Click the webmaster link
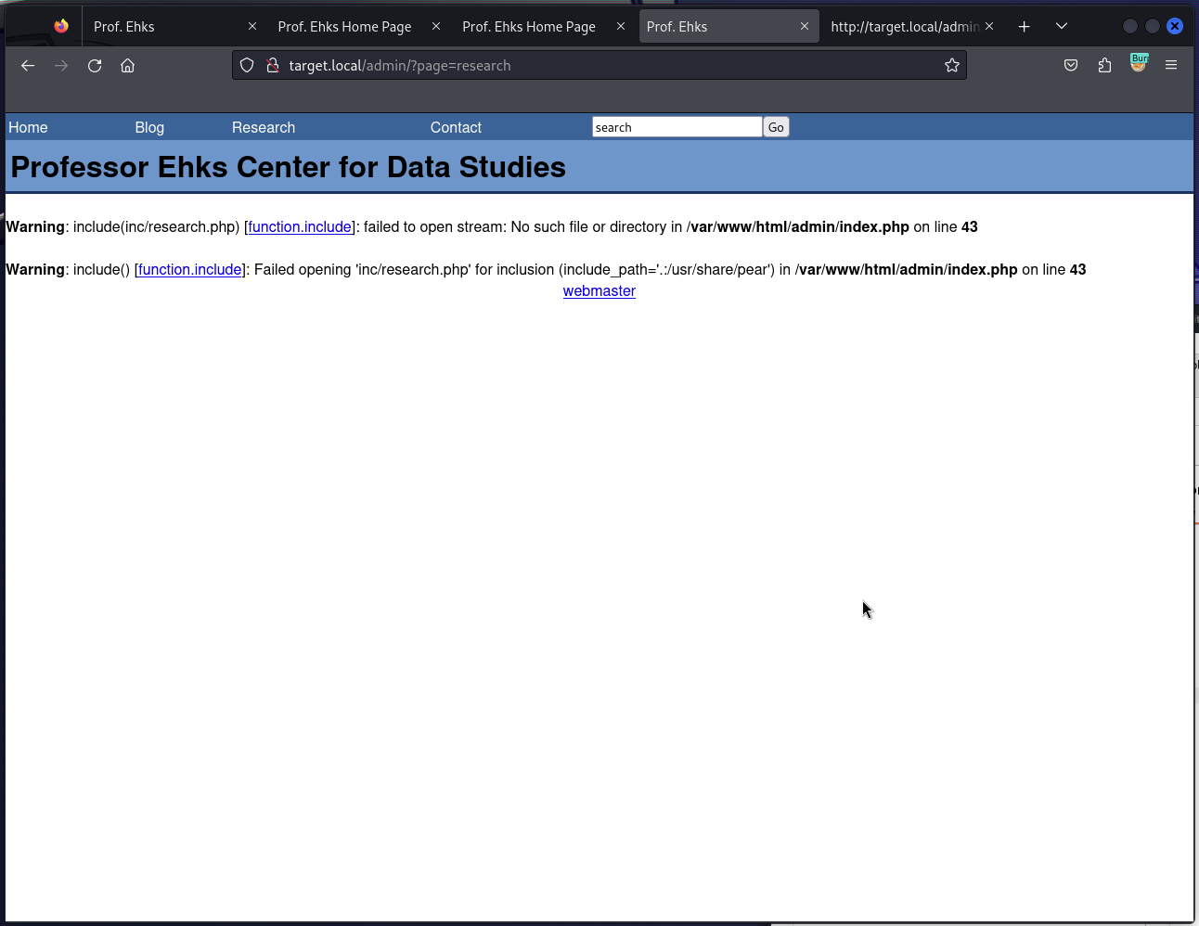1199x926 pixels. [599, 290]
